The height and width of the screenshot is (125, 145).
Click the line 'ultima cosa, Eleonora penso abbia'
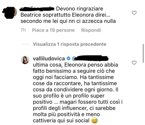click(75, 65)
